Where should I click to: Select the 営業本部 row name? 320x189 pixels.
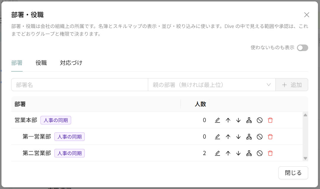(x=26, y=120)
